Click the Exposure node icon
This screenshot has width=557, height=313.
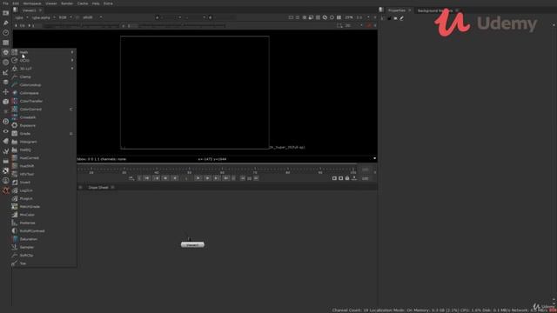pos(15,125)
